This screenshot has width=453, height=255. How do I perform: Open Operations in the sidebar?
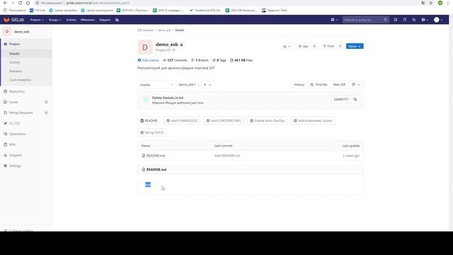17,134
